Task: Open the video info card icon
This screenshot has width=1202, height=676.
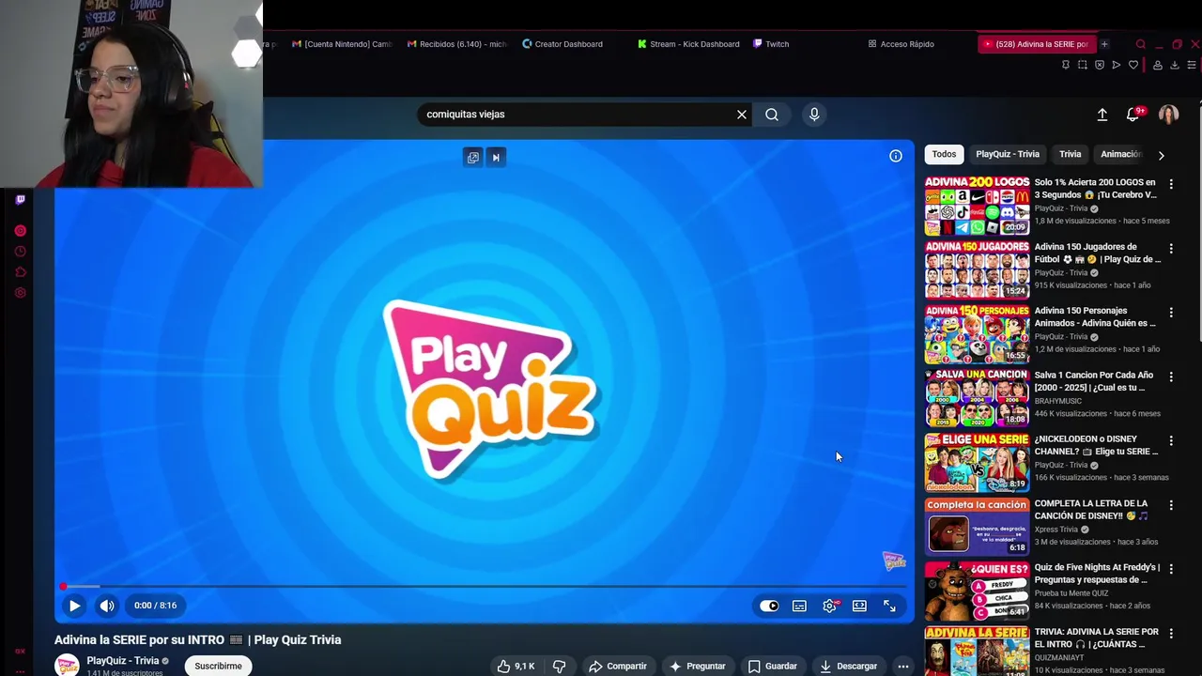Action: (x=896, y=156)
